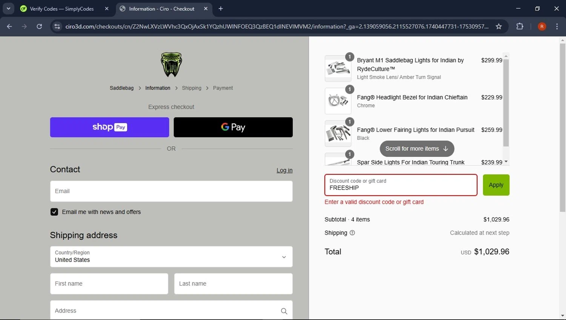Click Bryant M1 Saddlebag Lights product name
This screenshot has height=320, width=566.
pos(410,65)
